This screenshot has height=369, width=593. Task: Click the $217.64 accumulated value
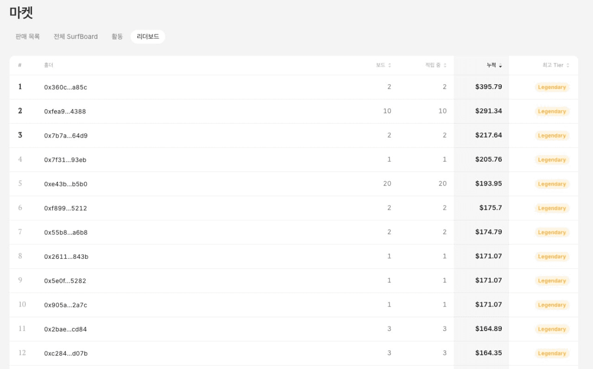(x=488, y=135)
